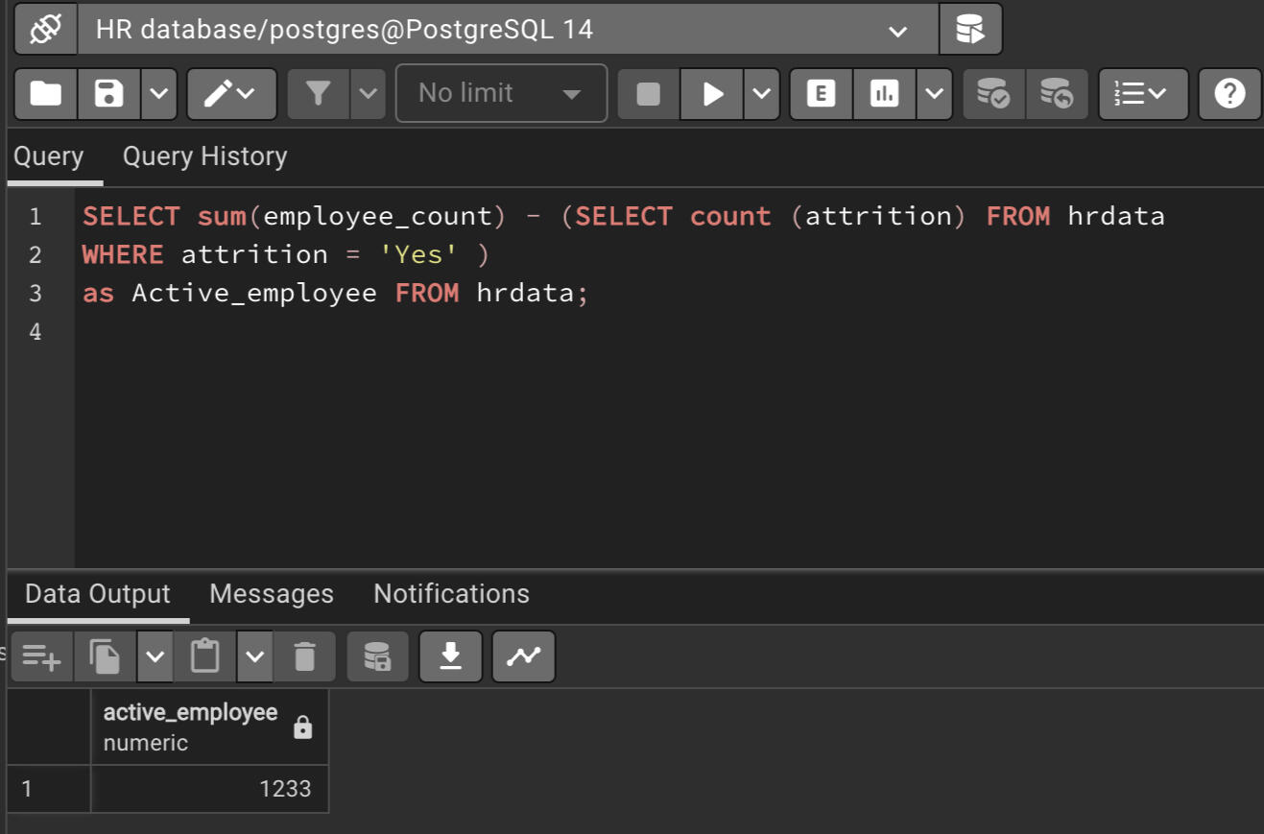1264x834 pixels.
Task: Open graph visualiser for results
Action: pos(523,656)
